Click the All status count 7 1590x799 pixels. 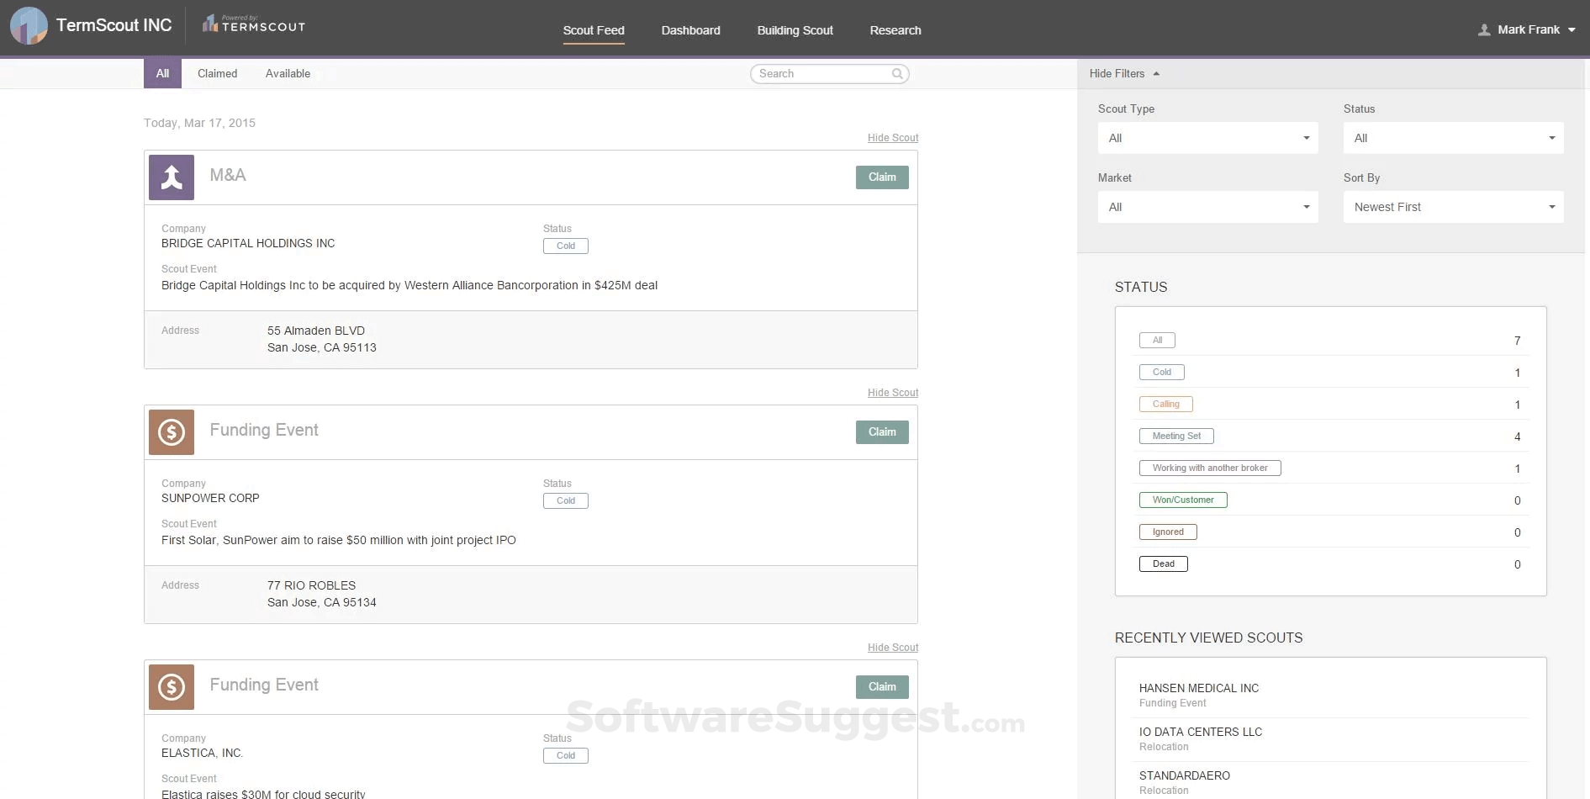click(x=1518, y=341)
